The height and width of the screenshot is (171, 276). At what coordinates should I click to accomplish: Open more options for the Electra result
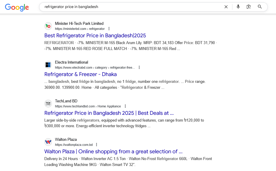139,67
